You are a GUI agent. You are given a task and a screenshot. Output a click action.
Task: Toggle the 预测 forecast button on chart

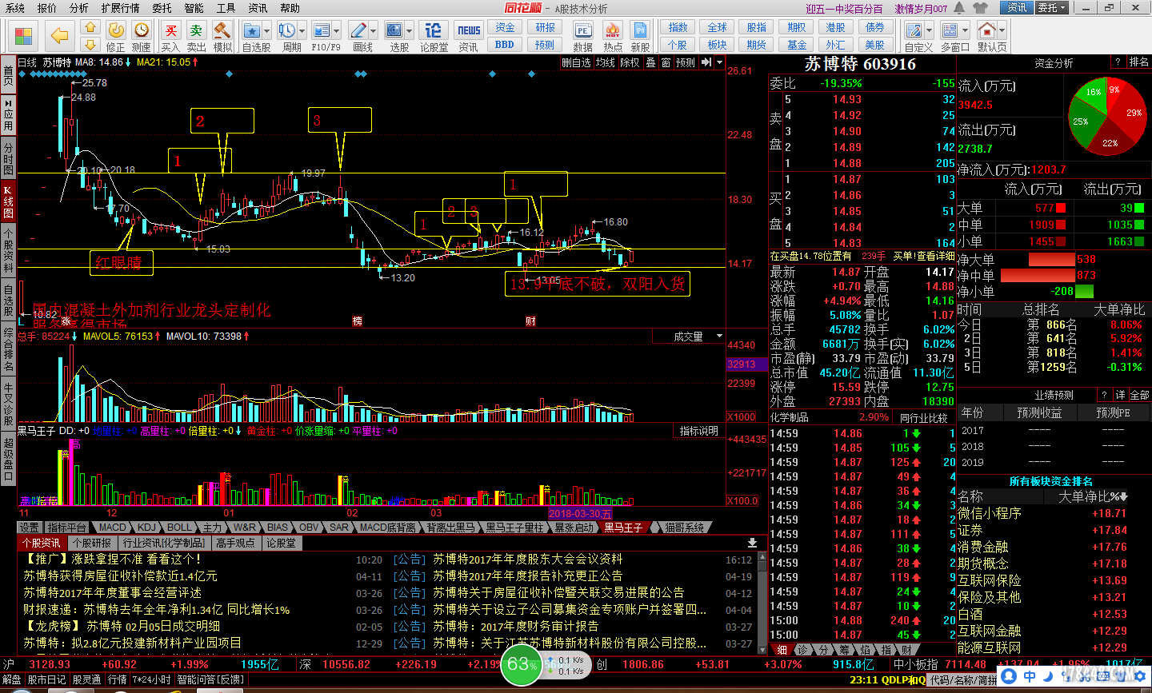pos(686,62)
